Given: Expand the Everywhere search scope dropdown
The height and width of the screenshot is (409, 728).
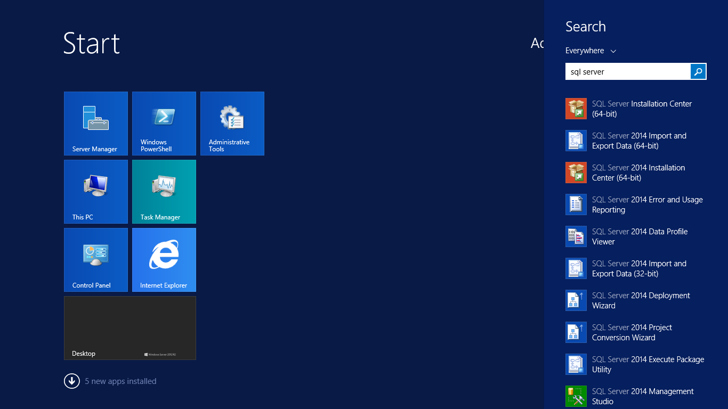Looking at the screenshot, I should (591, 51).
